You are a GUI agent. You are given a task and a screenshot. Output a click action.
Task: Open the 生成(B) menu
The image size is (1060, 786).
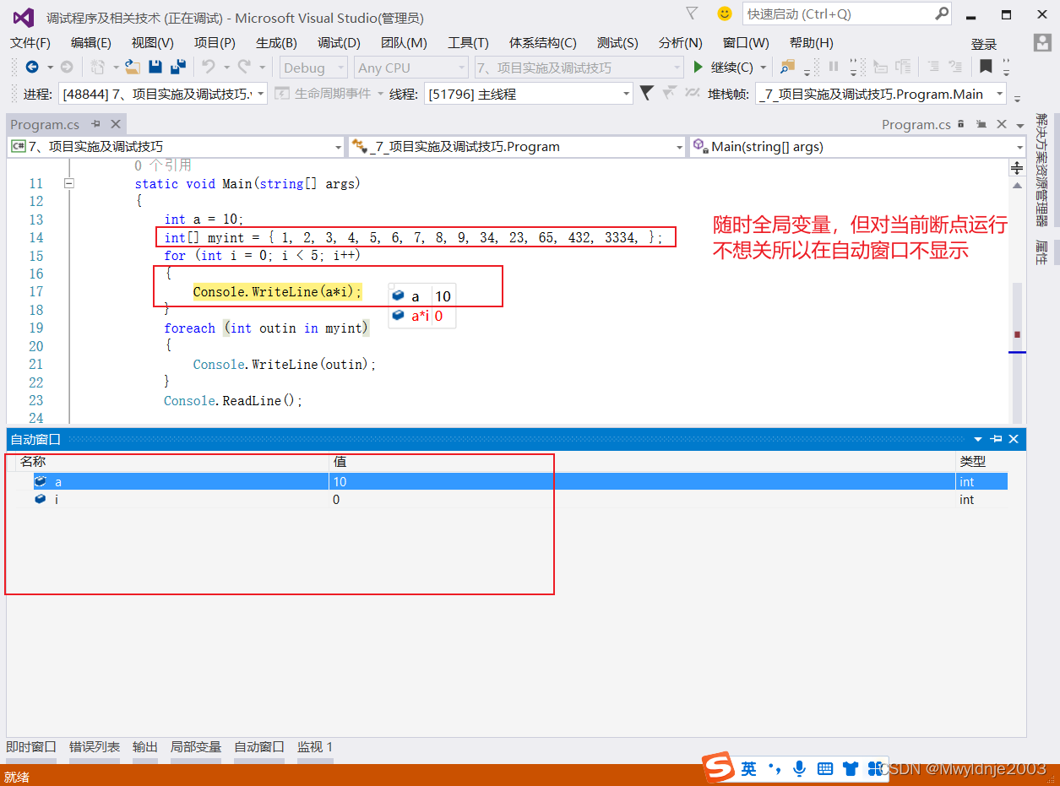(276, 42)
